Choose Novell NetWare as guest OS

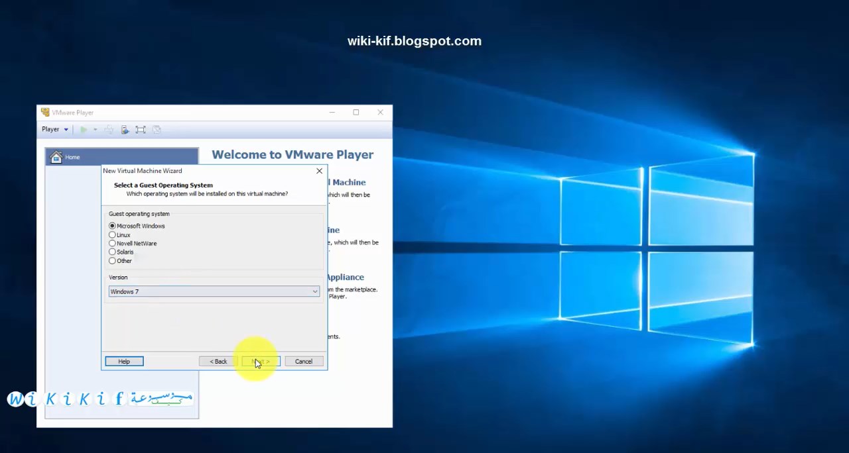click(x=112, y=243)
